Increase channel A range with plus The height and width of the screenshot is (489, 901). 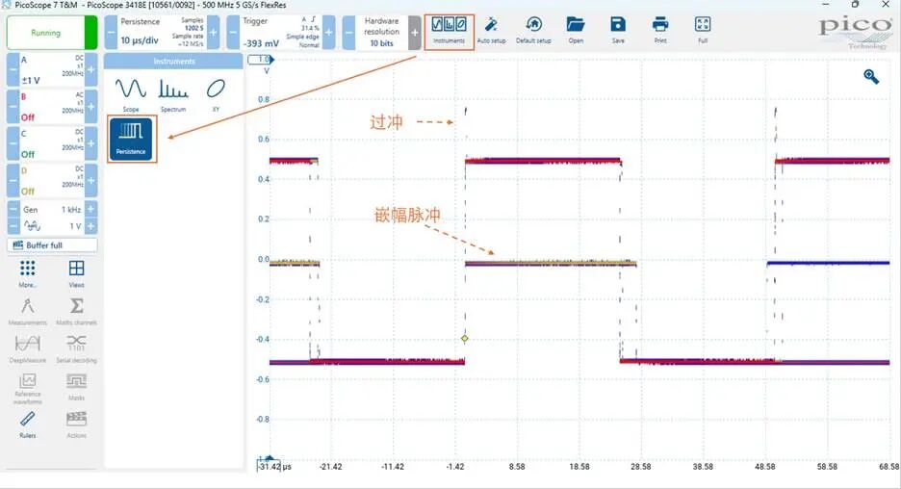90,69
